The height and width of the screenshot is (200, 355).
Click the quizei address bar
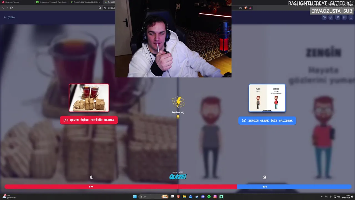pyautogui.click(x=111, y=8)
